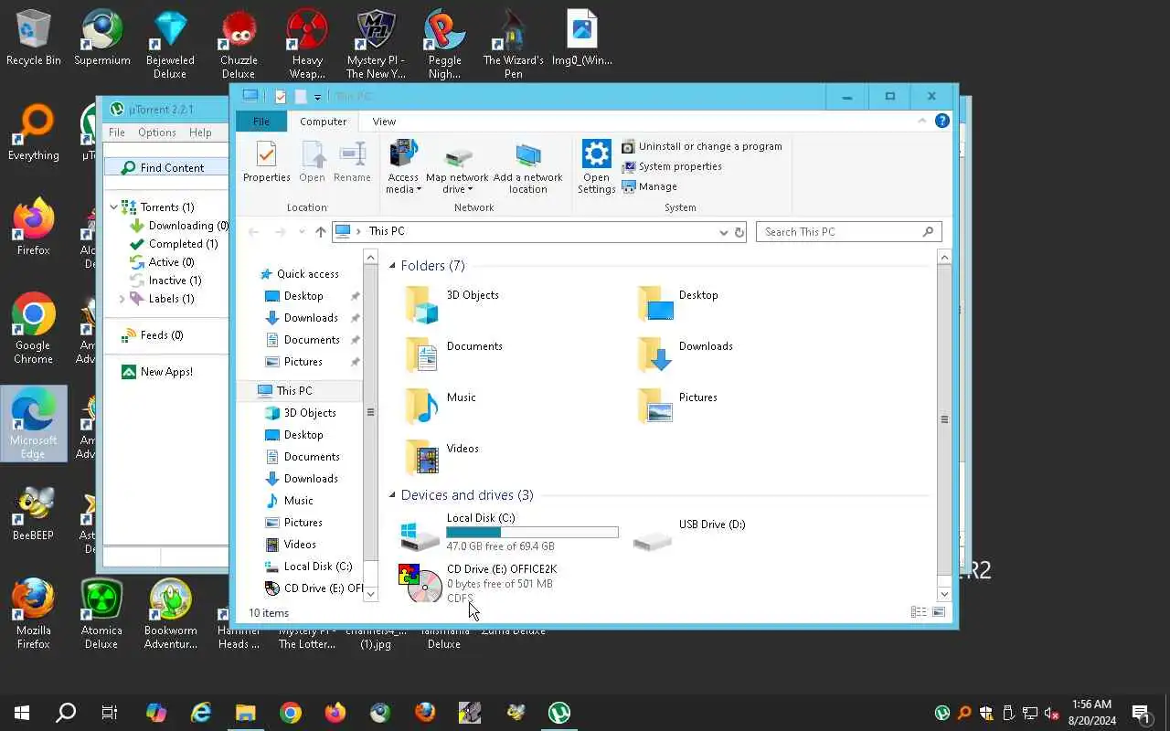Click the Local Disk (C:) capacity bar
This screenshot has width=1170, height=731.
pyautogui.click(x=532, y=532)
